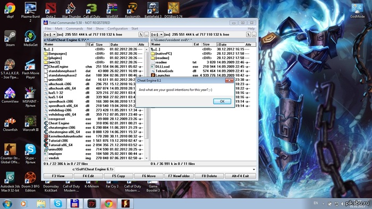This screenshot has height=209, width=372.
Task: Select the vmdisk img file
Action: 94,158
